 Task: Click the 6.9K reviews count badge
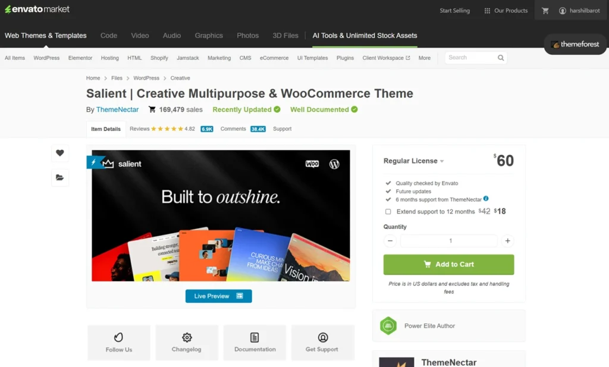click(x=207, y=129)
